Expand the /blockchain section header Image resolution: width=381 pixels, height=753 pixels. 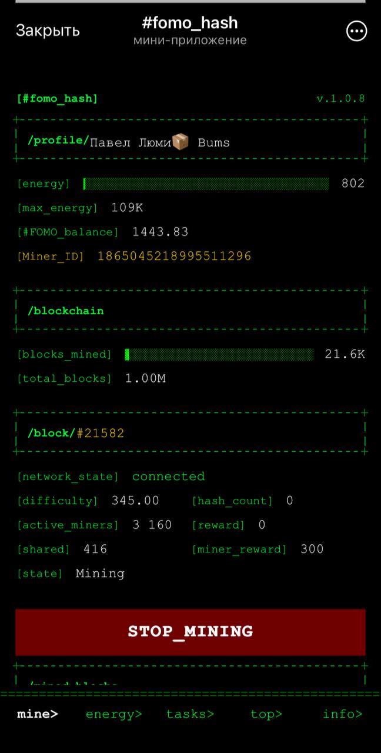65,311
